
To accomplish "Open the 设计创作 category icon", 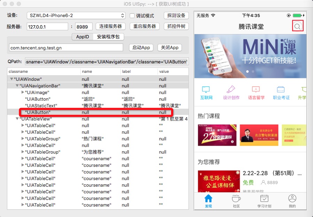I will coord(231,90).
